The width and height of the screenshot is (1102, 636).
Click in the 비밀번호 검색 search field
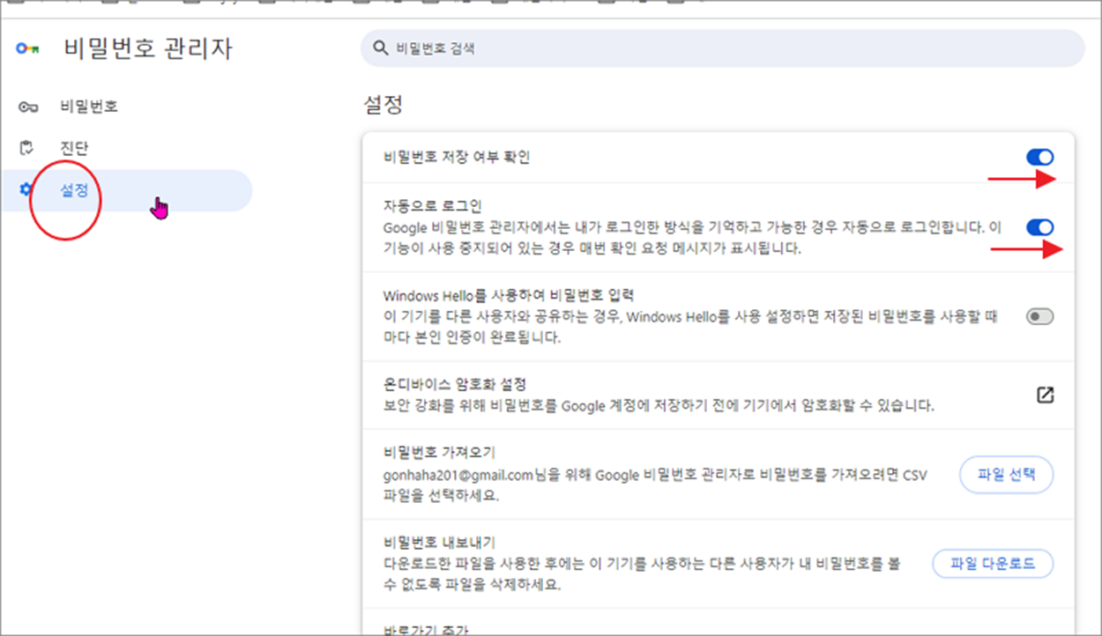tap(722, 48)
